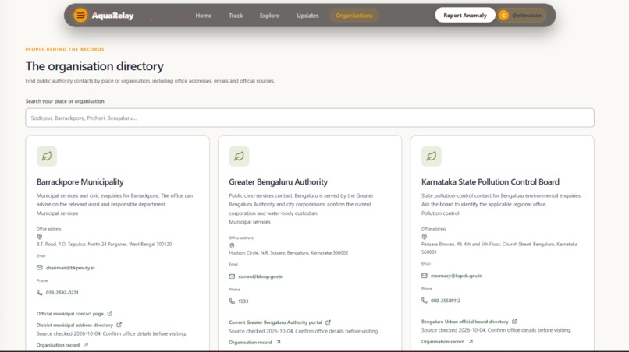
Task: Open Organisation record for Greater Bengaluru Authority
Action: [251, 343]
